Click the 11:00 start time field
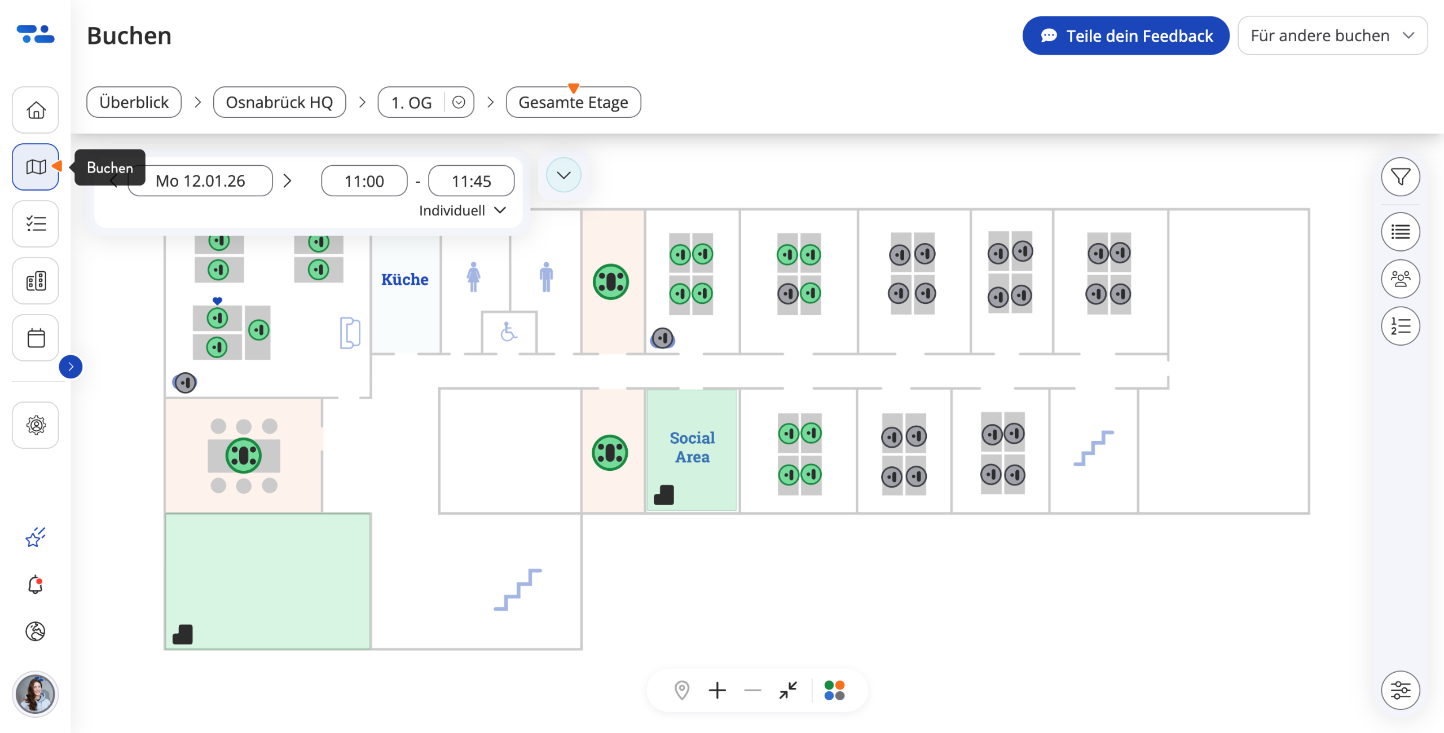Screen dimensions: 1444x733 (x=364, y=181)
